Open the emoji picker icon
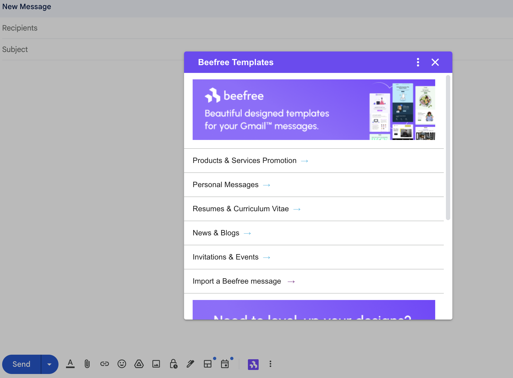This screenshot has height=378, width=513. pos(122,364)
